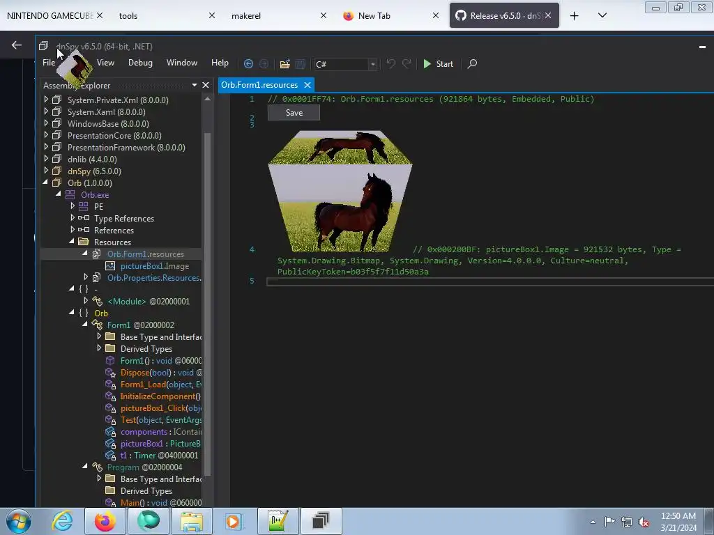Open the File menu

pyautogui.click(x=49, y=63)
